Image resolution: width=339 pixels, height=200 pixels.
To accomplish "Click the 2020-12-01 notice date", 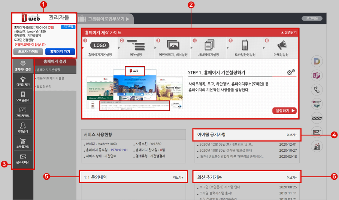I will 288,144.
